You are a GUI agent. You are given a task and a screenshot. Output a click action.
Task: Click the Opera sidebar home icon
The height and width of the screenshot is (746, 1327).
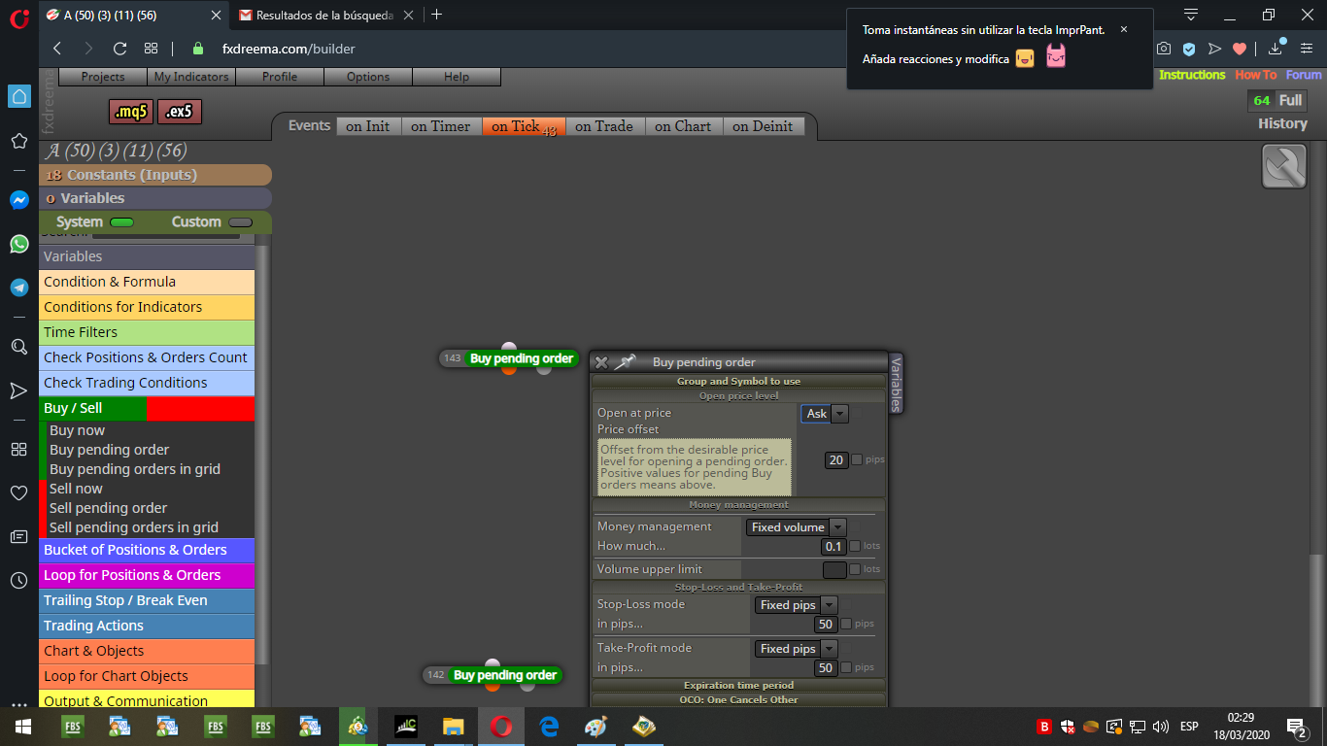pyautogui.click(x=19, y=96)
